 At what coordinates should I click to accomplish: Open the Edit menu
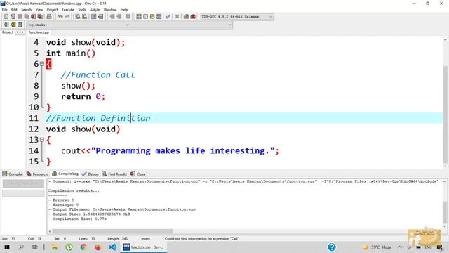tap(14, 9)
